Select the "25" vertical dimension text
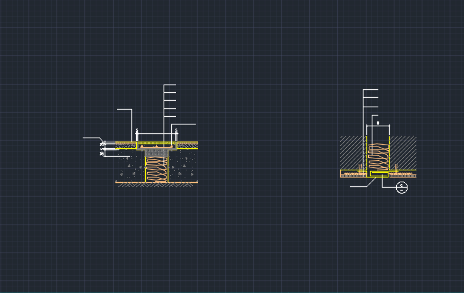Image resolution: width=464 pixels, height=293 pixels. coord(102,144)
